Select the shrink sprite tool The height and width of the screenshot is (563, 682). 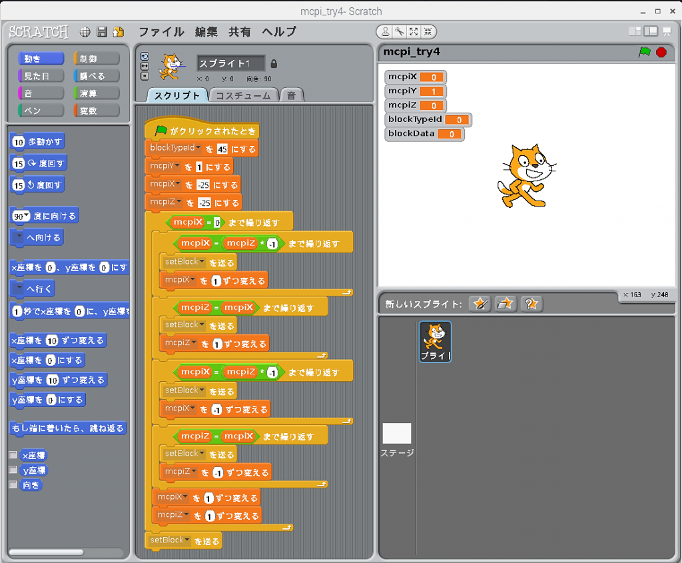[x=428, y=31]
